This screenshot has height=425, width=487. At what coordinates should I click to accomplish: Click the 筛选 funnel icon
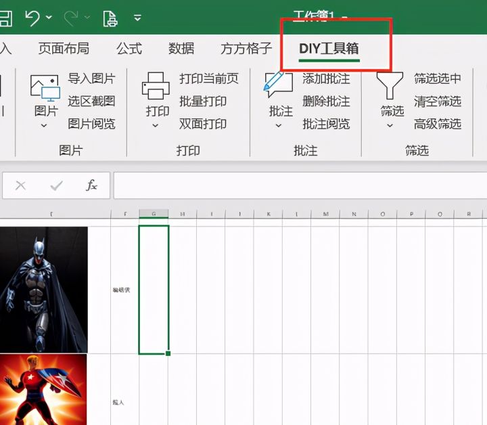coord(390,86)
